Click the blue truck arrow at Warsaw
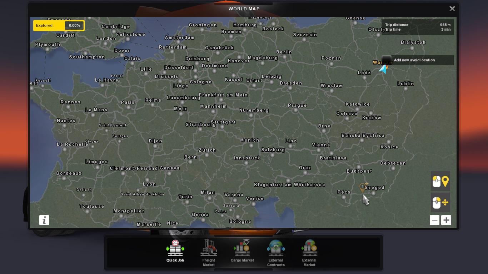This screenshot has width=488, height=274. click(x=383, y=69)
